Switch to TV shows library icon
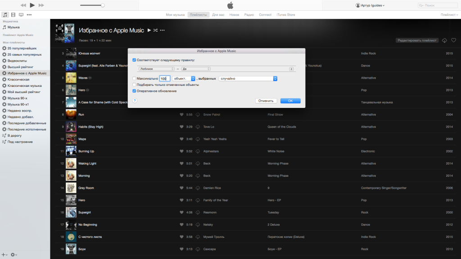461x259 pixels. pyautogui.click(x=21, y=15)
